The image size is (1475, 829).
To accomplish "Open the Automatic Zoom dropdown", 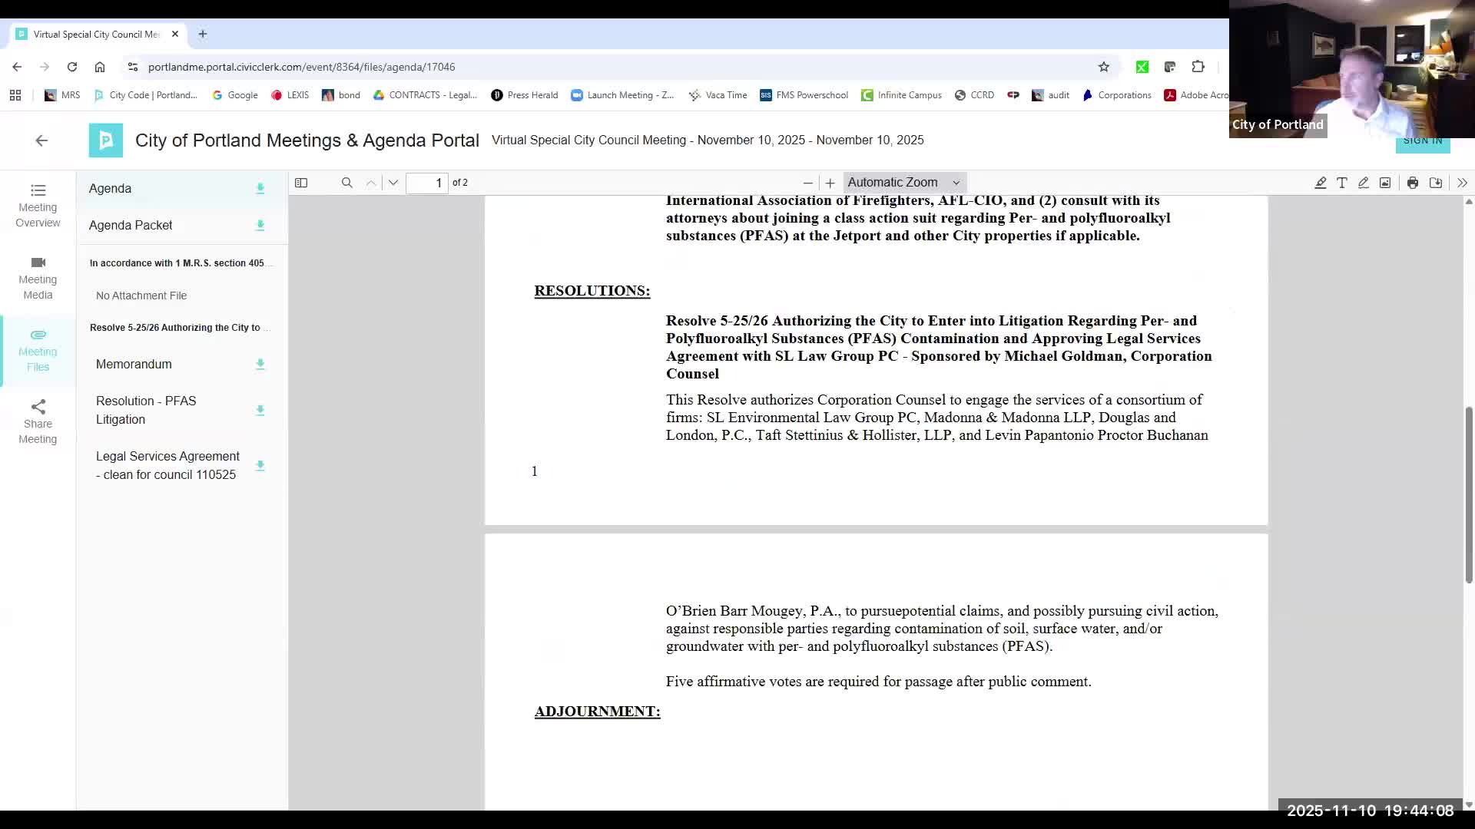I will [903, 183].
